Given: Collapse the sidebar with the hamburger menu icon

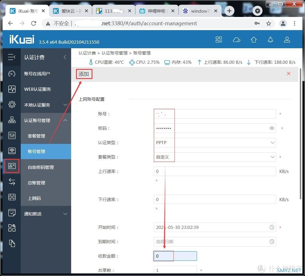Looking at the screenshot, I should point(12,57).
